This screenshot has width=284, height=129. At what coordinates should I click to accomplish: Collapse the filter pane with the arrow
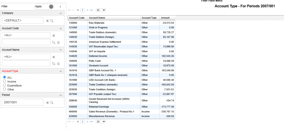click(60, 7)
